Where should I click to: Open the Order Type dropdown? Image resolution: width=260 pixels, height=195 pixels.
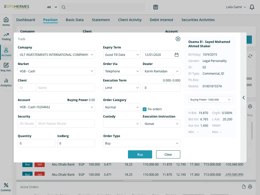pos(141,143)
